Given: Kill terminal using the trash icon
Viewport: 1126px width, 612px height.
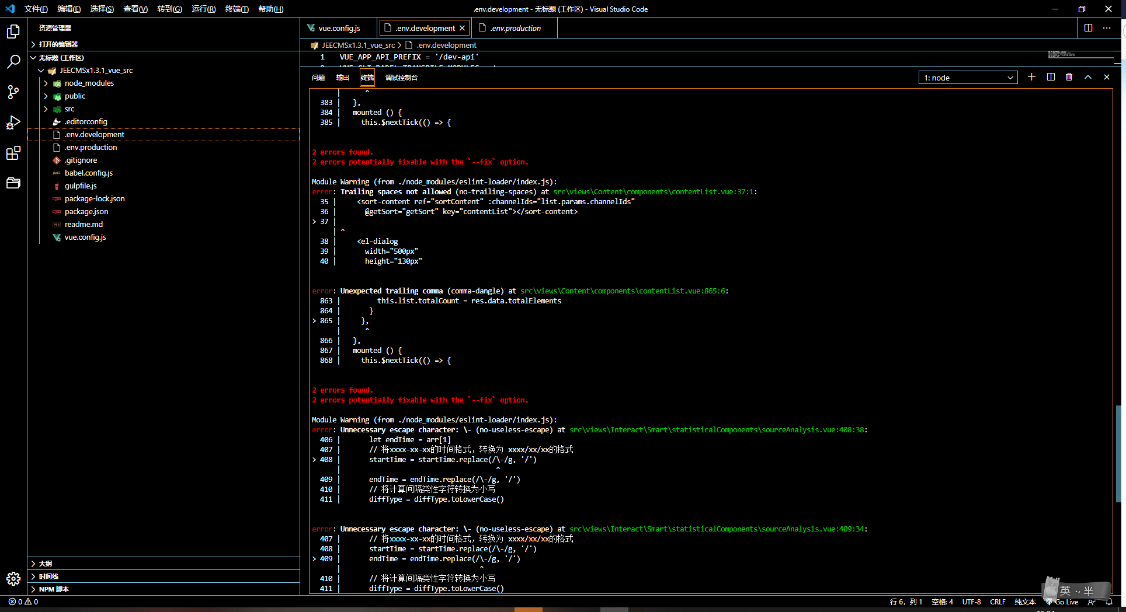Looking at the screenshot, I should (x=1069, y=77).
